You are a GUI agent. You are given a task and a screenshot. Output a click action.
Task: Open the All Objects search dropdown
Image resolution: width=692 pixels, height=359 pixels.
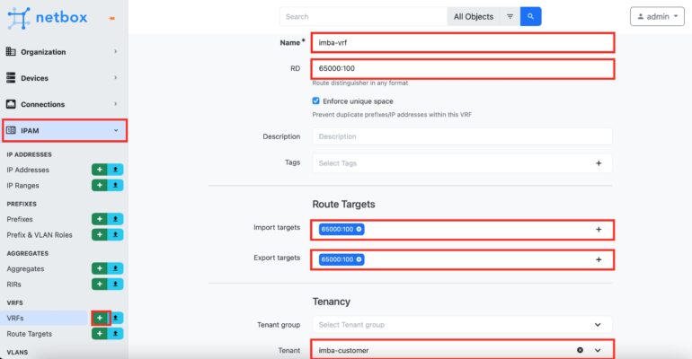473,16
